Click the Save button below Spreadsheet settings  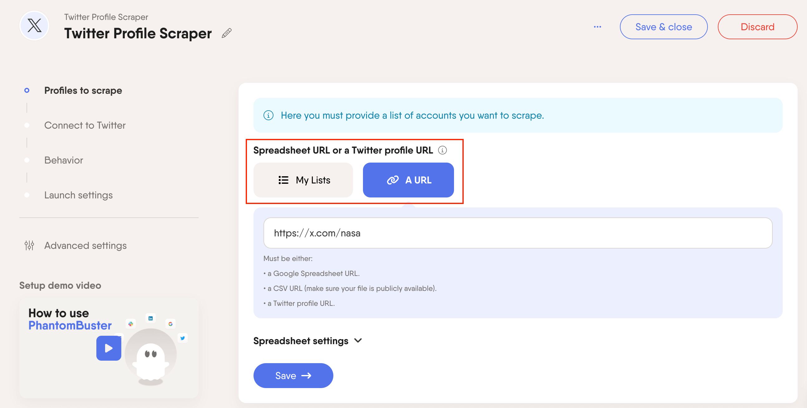click(x=293, y=376)
